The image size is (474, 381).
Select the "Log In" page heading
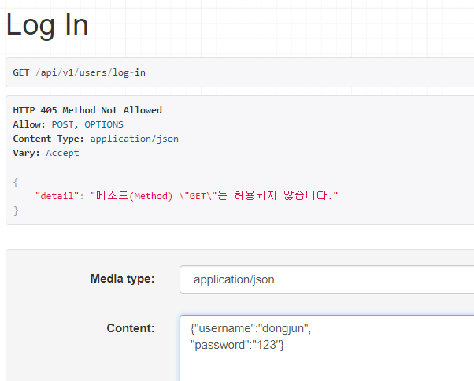(x=47, y=25)
